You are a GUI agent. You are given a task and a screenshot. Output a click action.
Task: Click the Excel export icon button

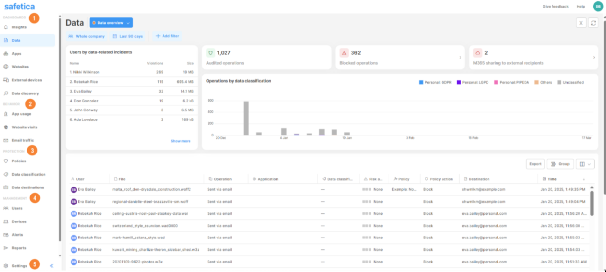coord(581,23)
